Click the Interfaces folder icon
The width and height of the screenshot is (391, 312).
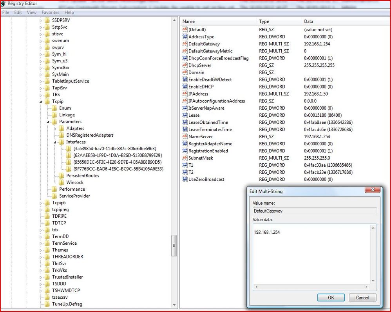pos(61,142)
